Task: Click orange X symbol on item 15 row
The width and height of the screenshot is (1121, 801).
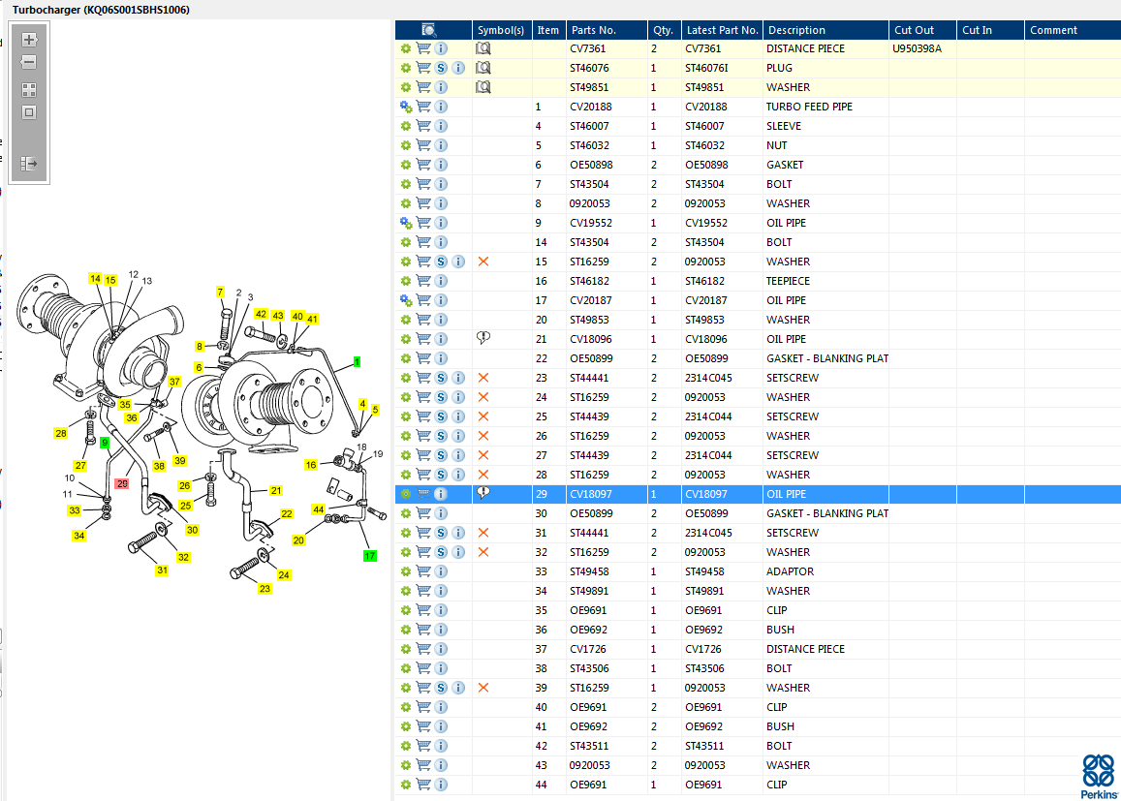Action: pyautogui.click(x=483, y=262)
